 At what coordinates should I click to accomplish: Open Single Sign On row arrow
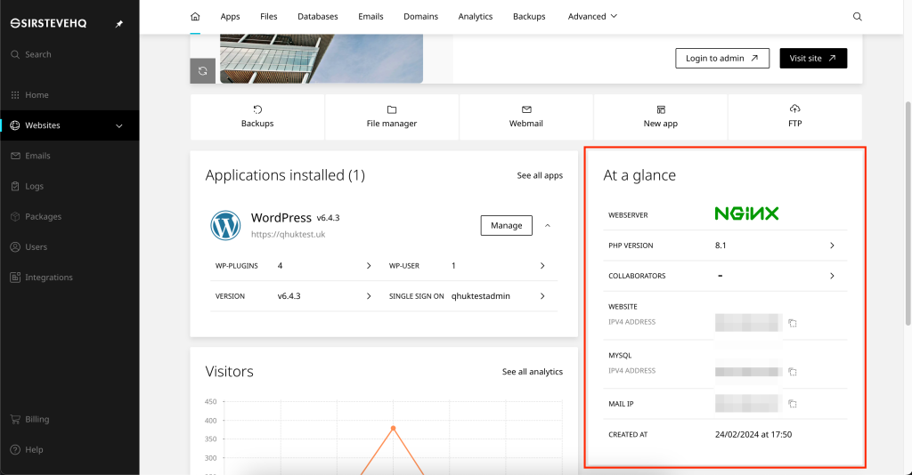point(542,296)
